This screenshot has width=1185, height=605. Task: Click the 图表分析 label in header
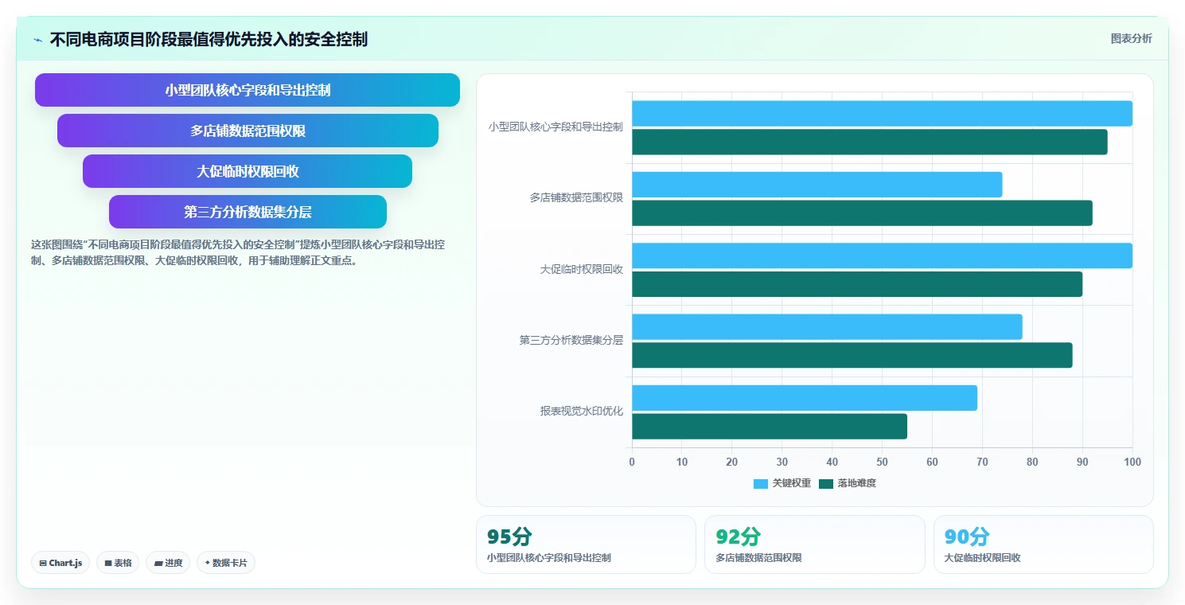click(1131, 38)
